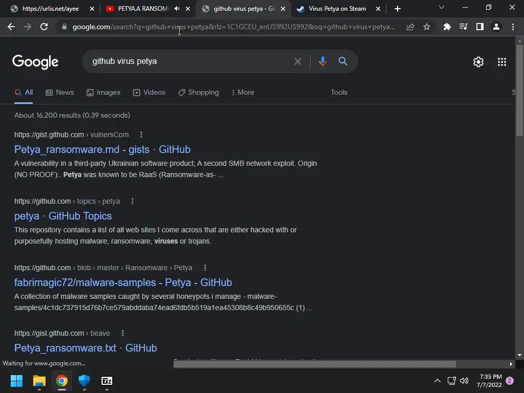Select the Videos search filter
Viewport: 524px width, 393px height.
click(x=149, y=93)
